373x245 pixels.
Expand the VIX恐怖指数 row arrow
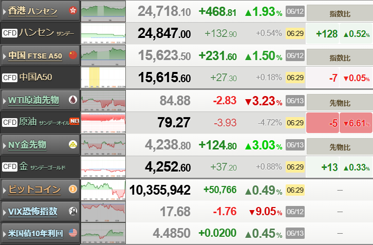pos(4,212)
